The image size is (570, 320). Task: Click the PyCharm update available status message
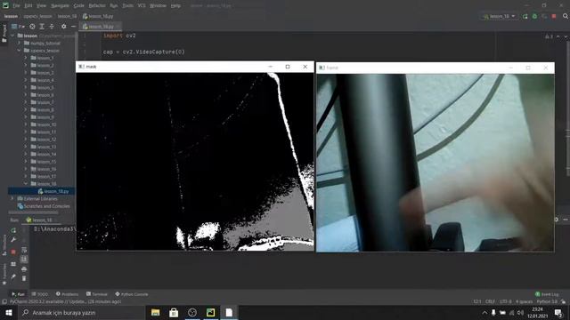coord(65,301)
